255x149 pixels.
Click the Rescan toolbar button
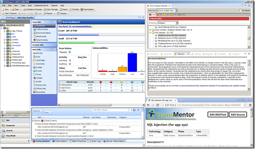tap(48, 13)
